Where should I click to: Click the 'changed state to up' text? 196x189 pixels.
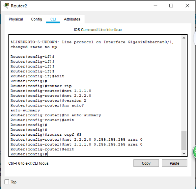point(34,47)
